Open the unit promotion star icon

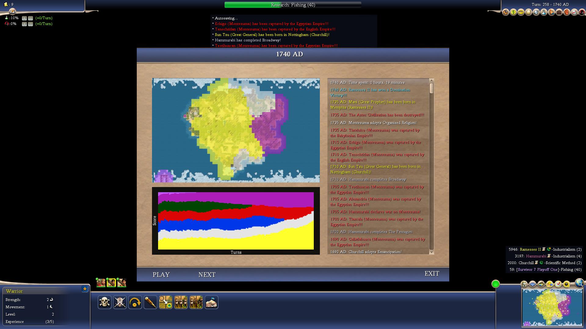(85, 289)
